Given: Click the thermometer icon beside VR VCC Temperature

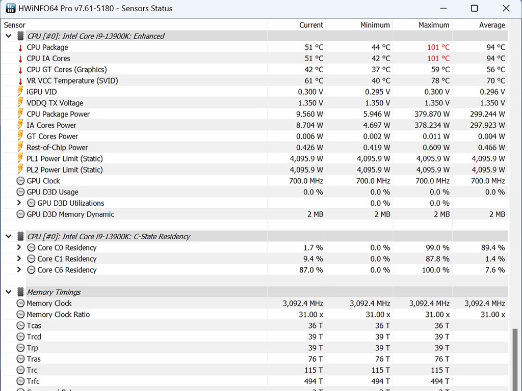Looking at the screenshot, I should pos(20,81).
